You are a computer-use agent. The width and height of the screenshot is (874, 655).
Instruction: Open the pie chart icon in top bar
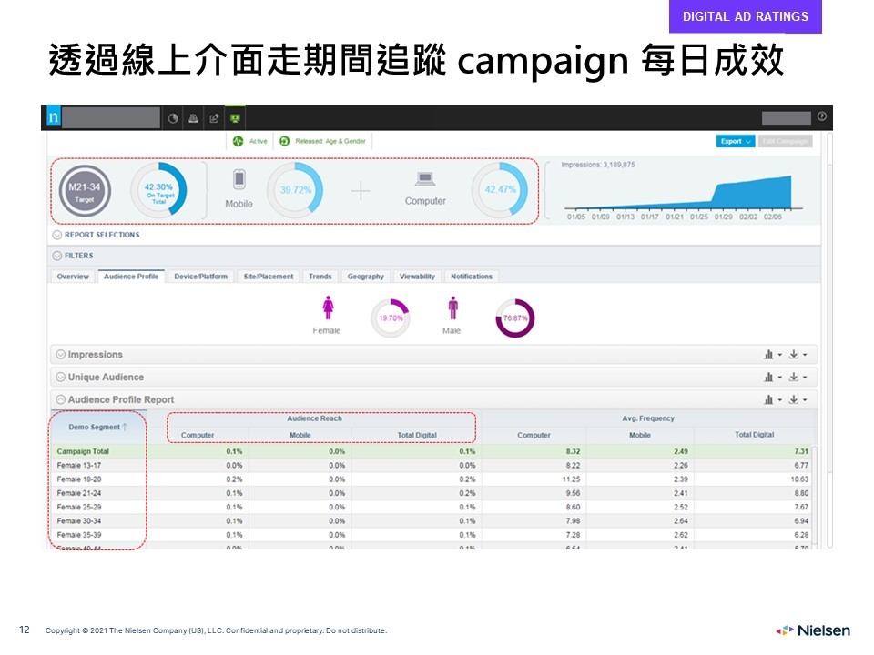point(173,118)
